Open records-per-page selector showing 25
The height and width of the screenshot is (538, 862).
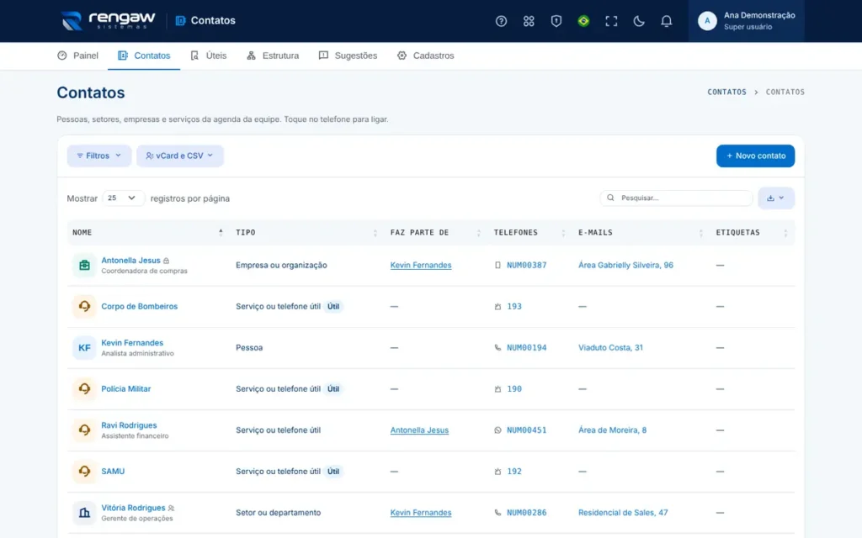coord(123,198)
